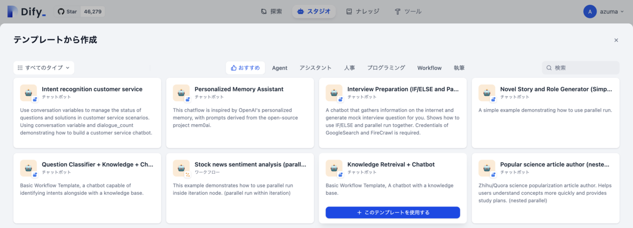Screen dimensions: 633x228
Task: Open the 探索 tab
Action: coord(272,11)
